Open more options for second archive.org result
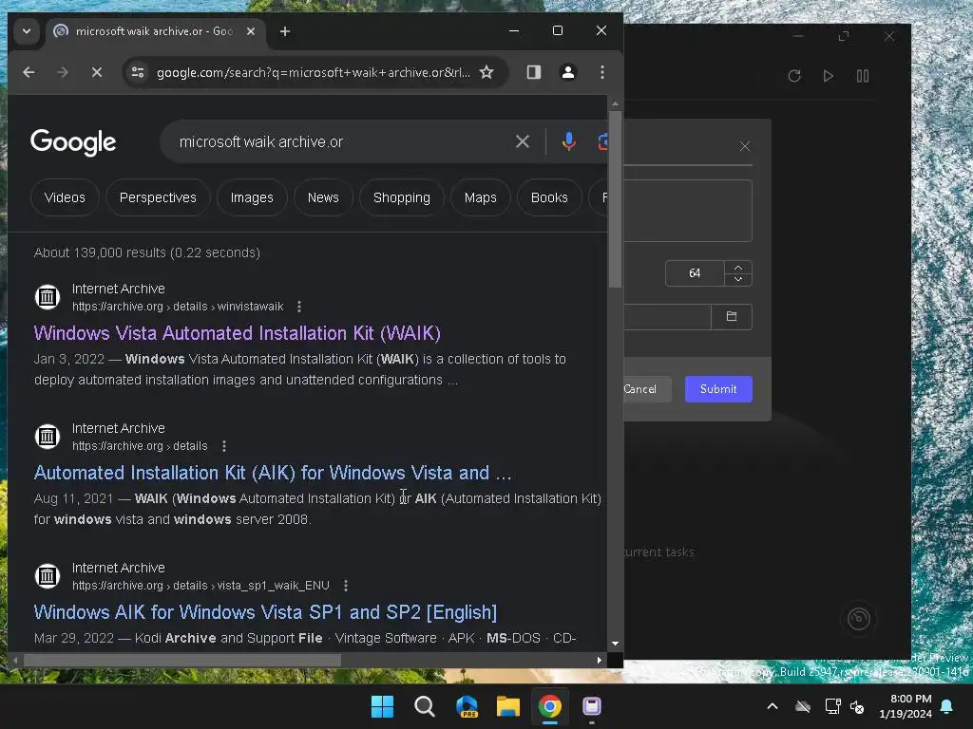Image resolution: width=973 pixels, height=729 pixels. coord(224,446)
